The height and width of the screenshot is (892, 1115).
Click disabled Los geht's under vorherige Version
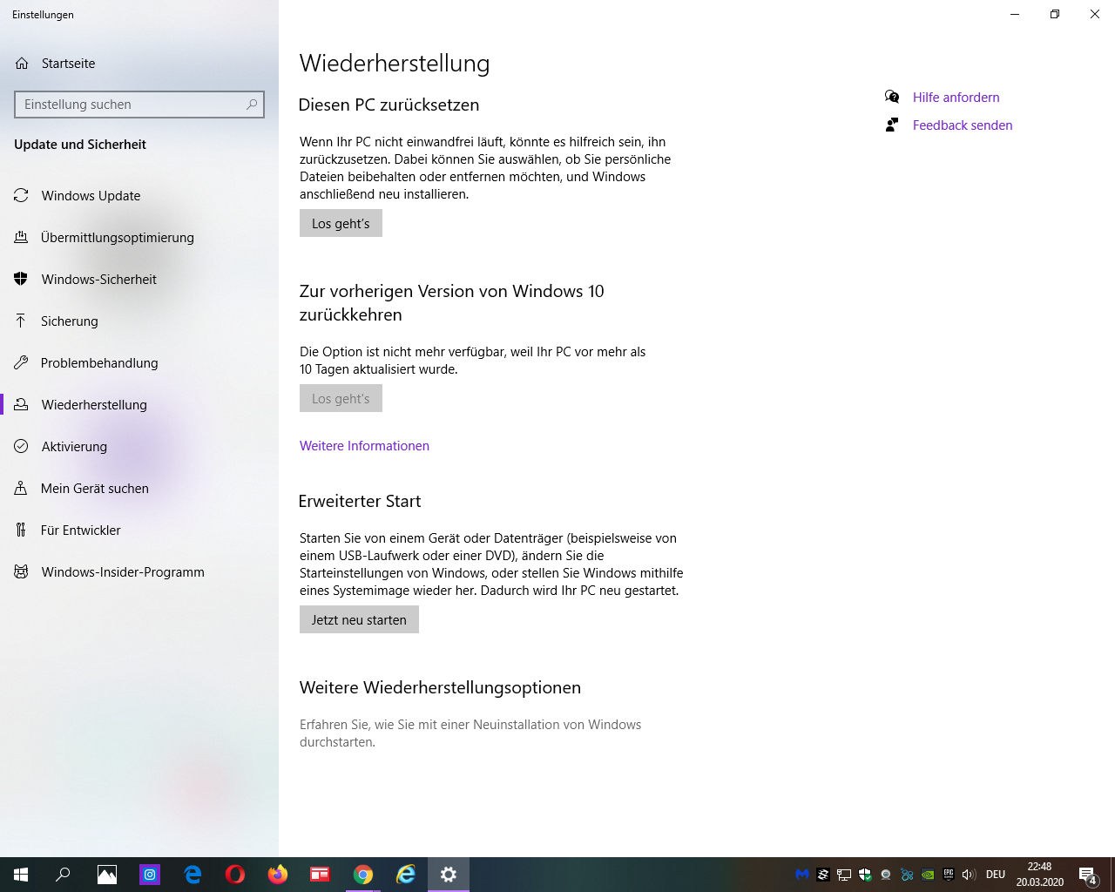click(x=341, y=398)
